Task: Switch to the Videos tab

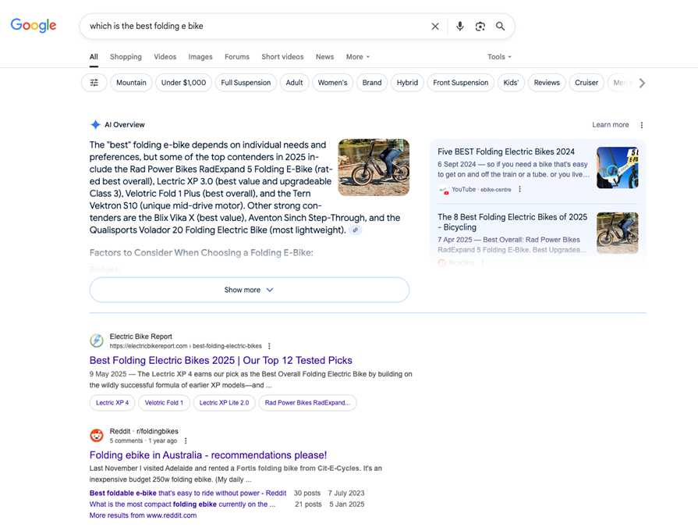Action: pos(165,57)
